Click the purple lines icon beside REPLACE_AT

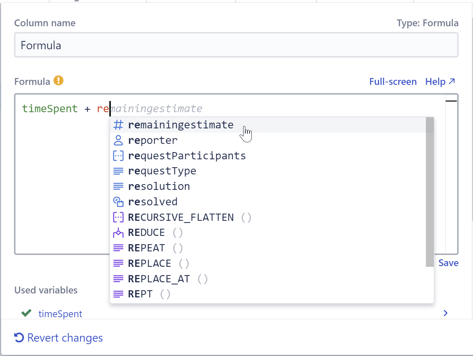click(118, 279)
